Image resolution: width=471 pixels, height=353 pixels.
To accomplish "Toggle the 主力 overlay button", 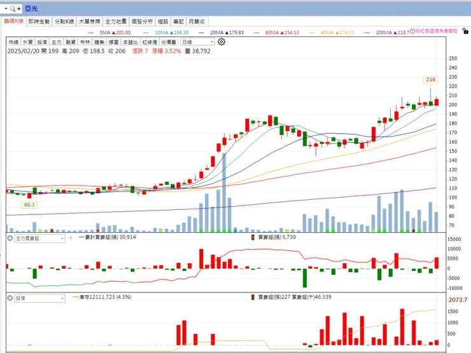I will [x=56, y=42].
